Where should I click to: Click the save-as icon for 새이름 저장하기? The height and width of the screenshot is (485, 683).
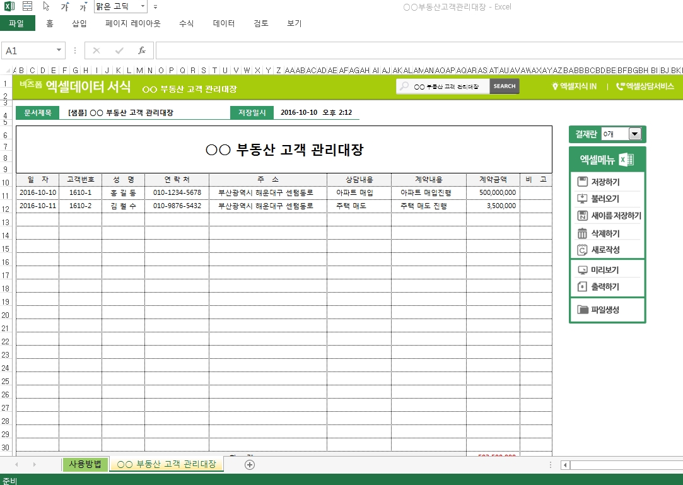582,216
